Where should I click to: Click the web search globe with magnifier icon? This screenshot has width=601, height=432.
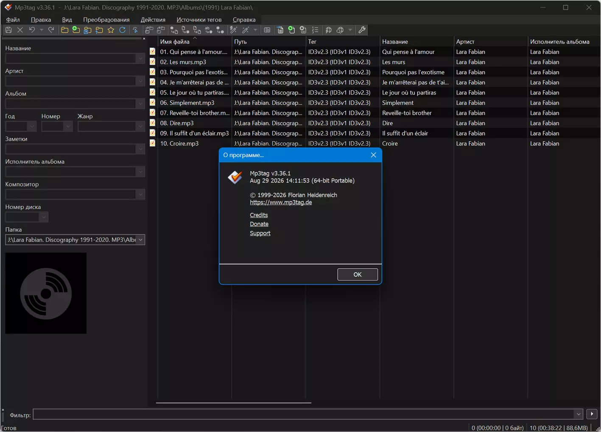point(340,30)
